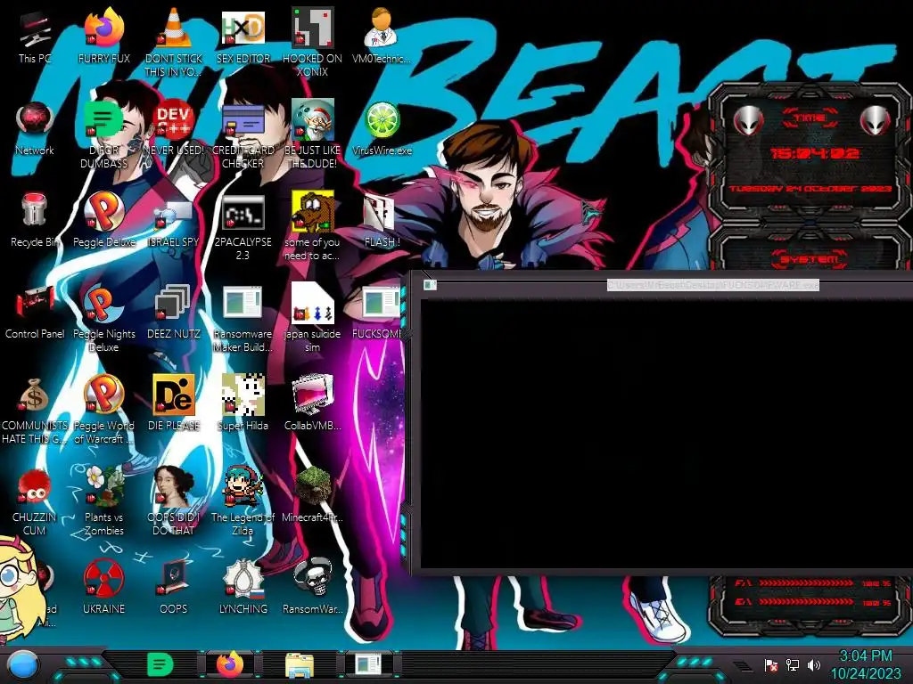The image size is (913, 684).
Task: Click the Start orb on the taskbar
Action: 22,665
